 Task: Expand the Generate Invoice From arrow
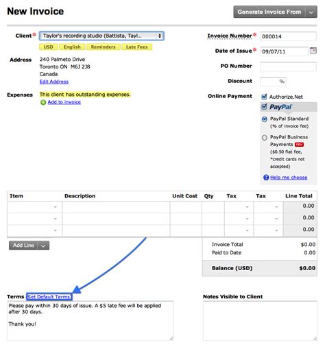coord(311,12)
